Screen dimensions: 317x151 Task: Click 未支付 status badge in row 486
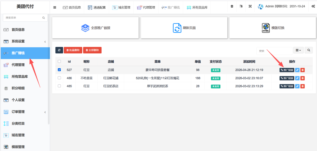pos(215,78)
